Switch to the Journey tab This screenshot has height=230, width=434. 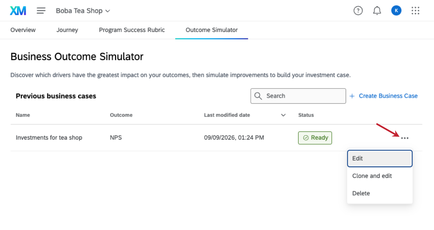coord(67,30)
